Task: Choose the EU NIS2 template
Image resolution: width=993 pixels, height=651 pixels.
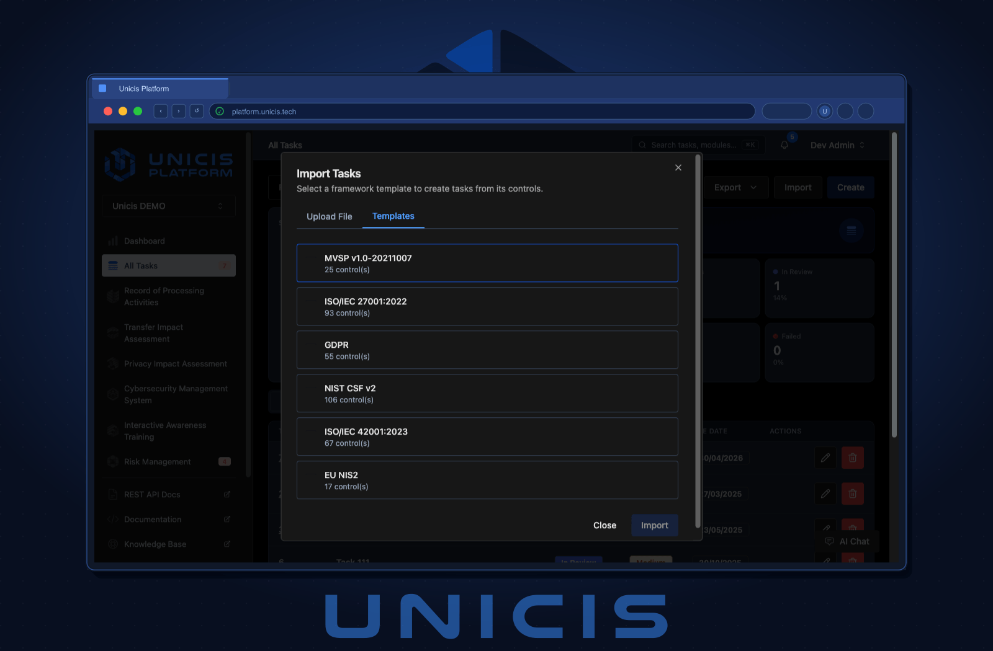Action: coord(487,480)
